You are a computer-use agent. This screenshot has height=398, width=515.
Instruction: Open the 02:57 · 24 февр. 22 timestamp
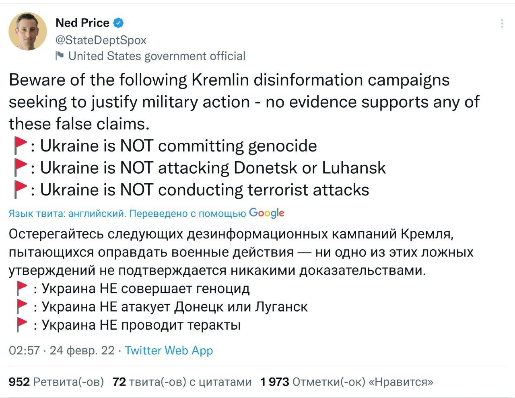[61, 351]
